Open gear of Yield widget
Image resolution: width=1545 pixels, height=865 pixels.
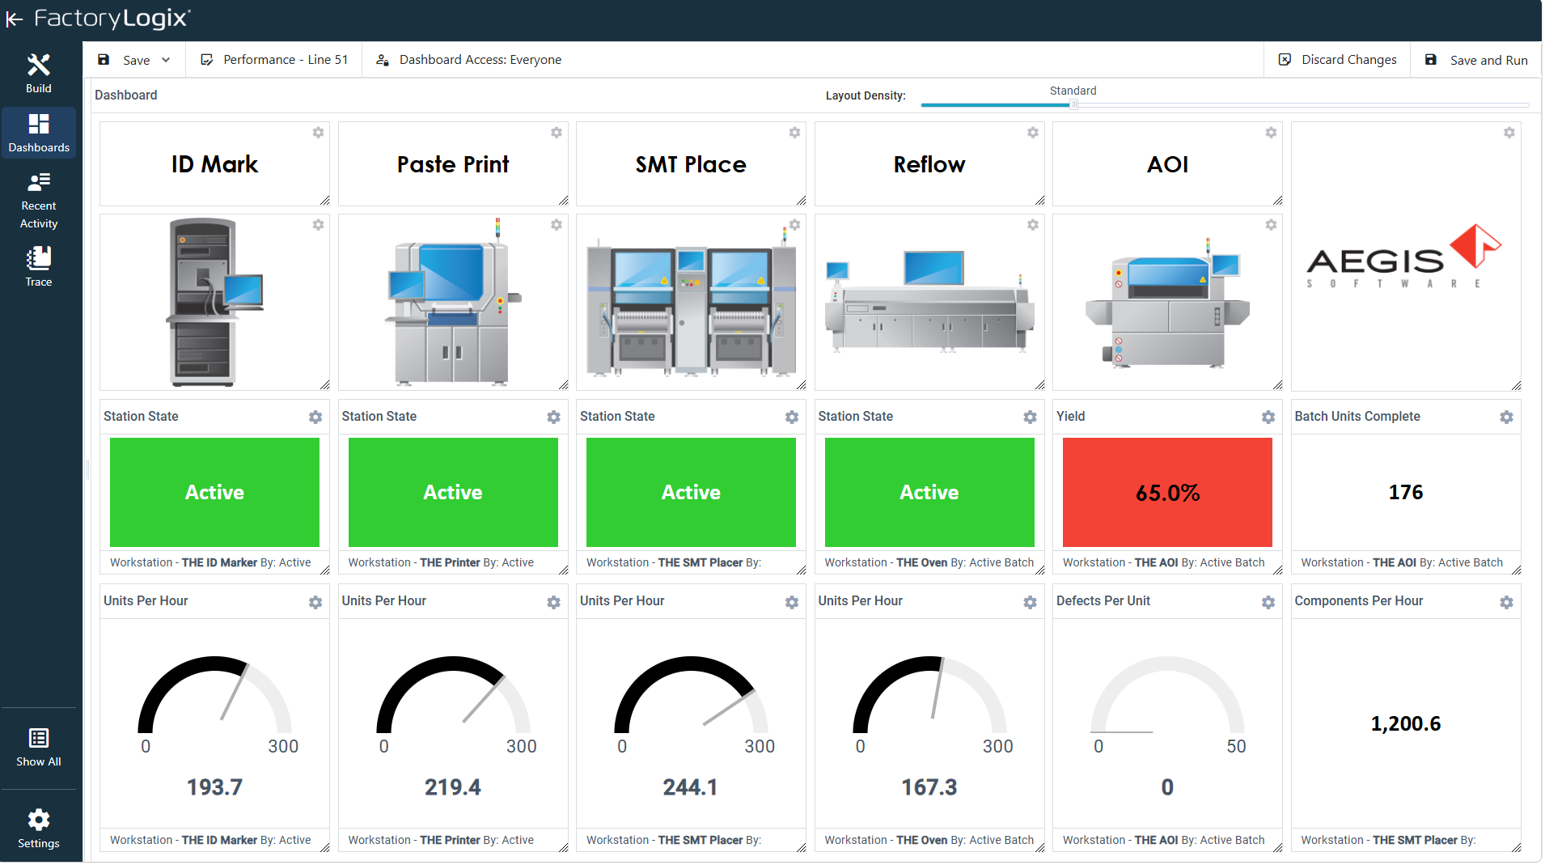point(1268,418)
